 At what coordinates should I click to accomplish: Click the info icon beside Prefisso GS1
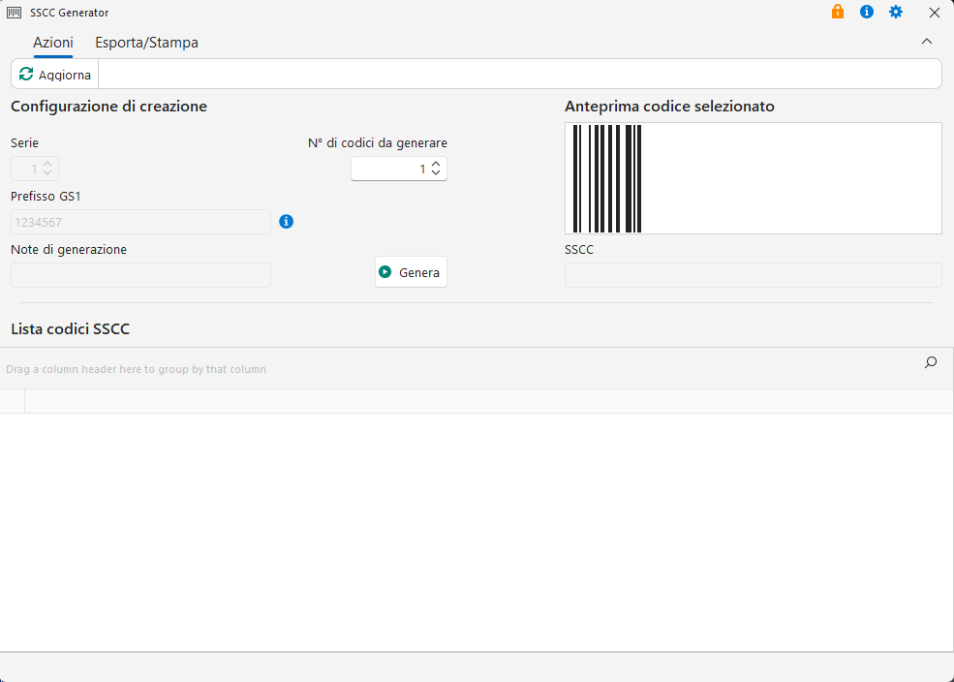[x=286, y=222]
